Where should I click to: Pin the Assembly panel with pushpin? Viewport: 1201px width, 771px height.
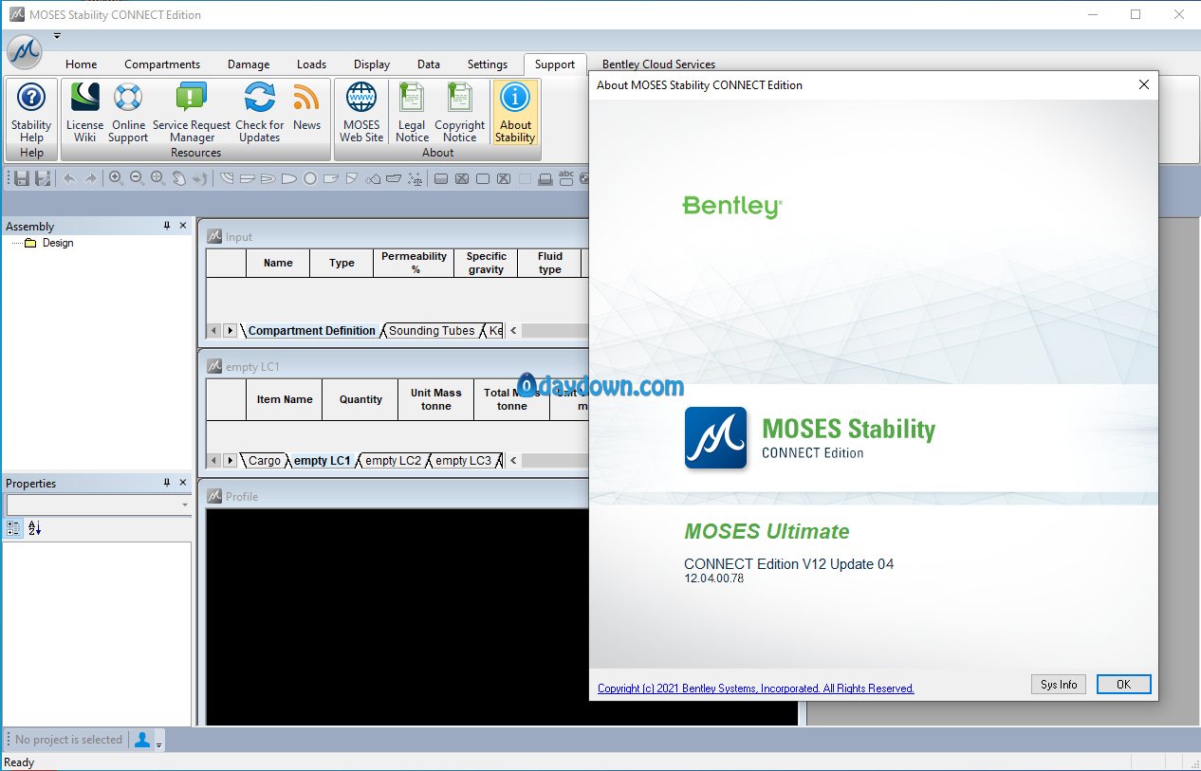click(x=167, y=226)
